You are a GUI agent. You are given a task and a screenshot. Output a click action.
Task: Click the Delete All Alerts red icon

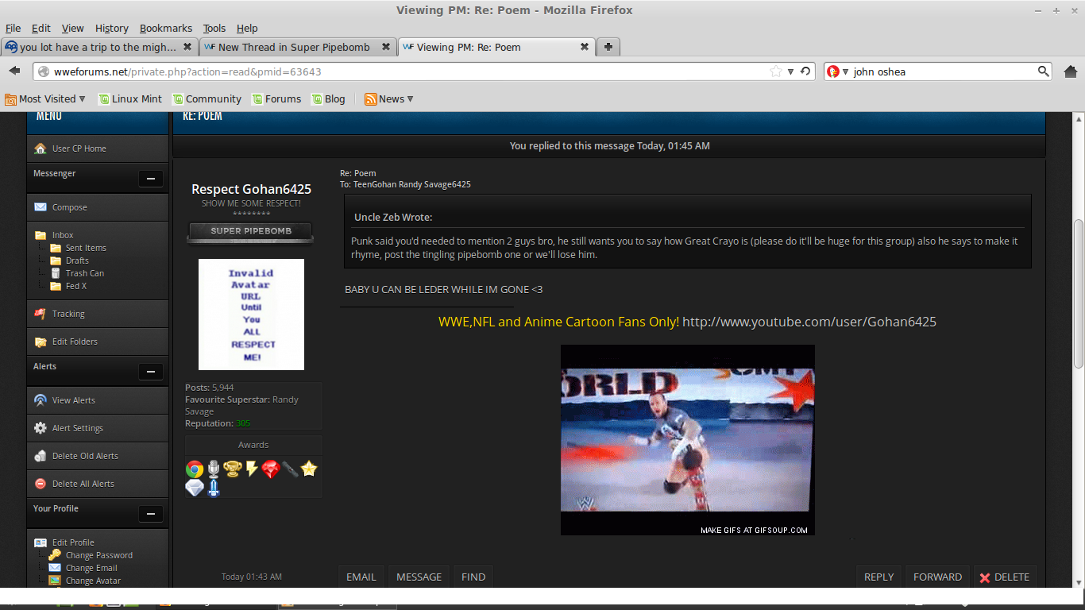(x=41, y=484)
